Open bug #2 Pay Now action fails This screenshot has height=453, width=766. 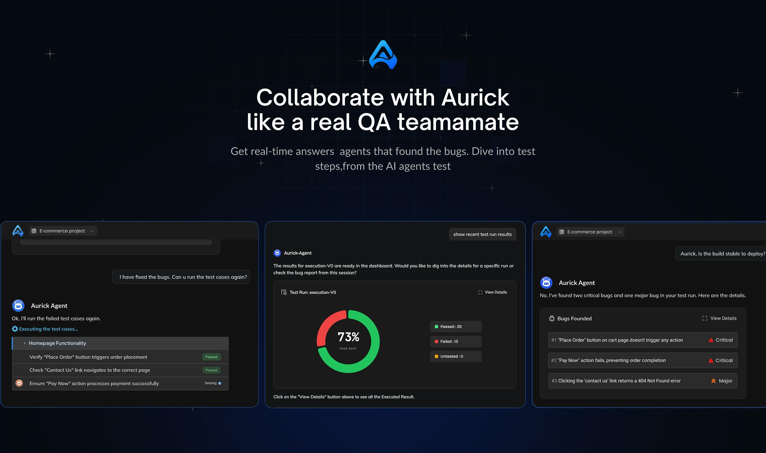[643, 361]
